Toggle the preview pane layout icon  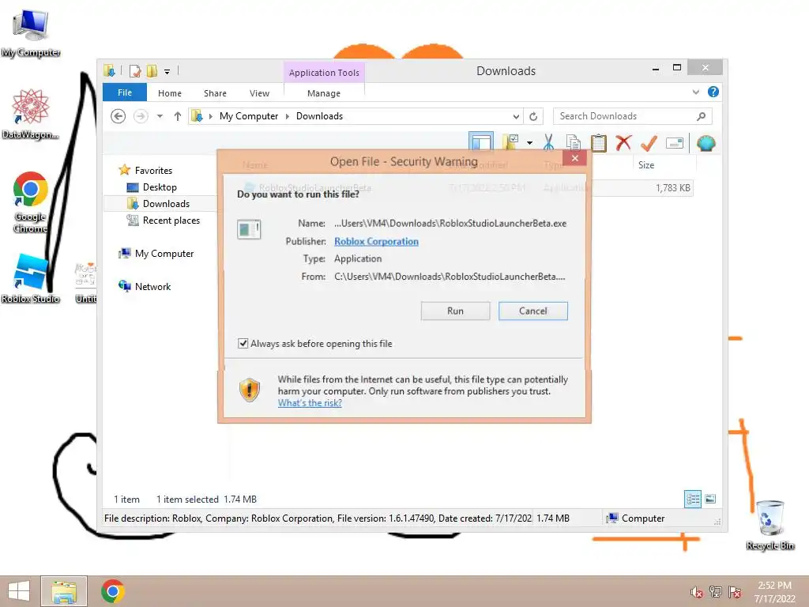point(481,142)
